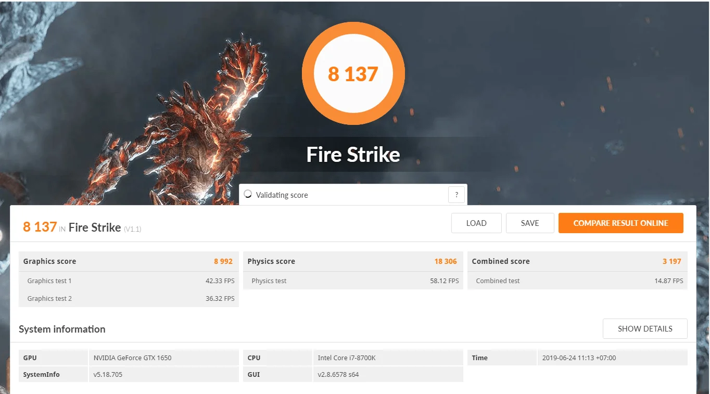710x394 pixels.
Task: Click the SAVE button
Action: (x=530, y=223)
